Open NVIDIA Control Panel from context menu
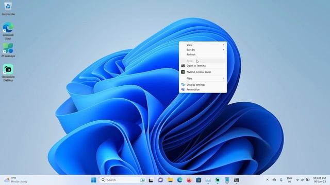330x185 pixels. [203, 72]
